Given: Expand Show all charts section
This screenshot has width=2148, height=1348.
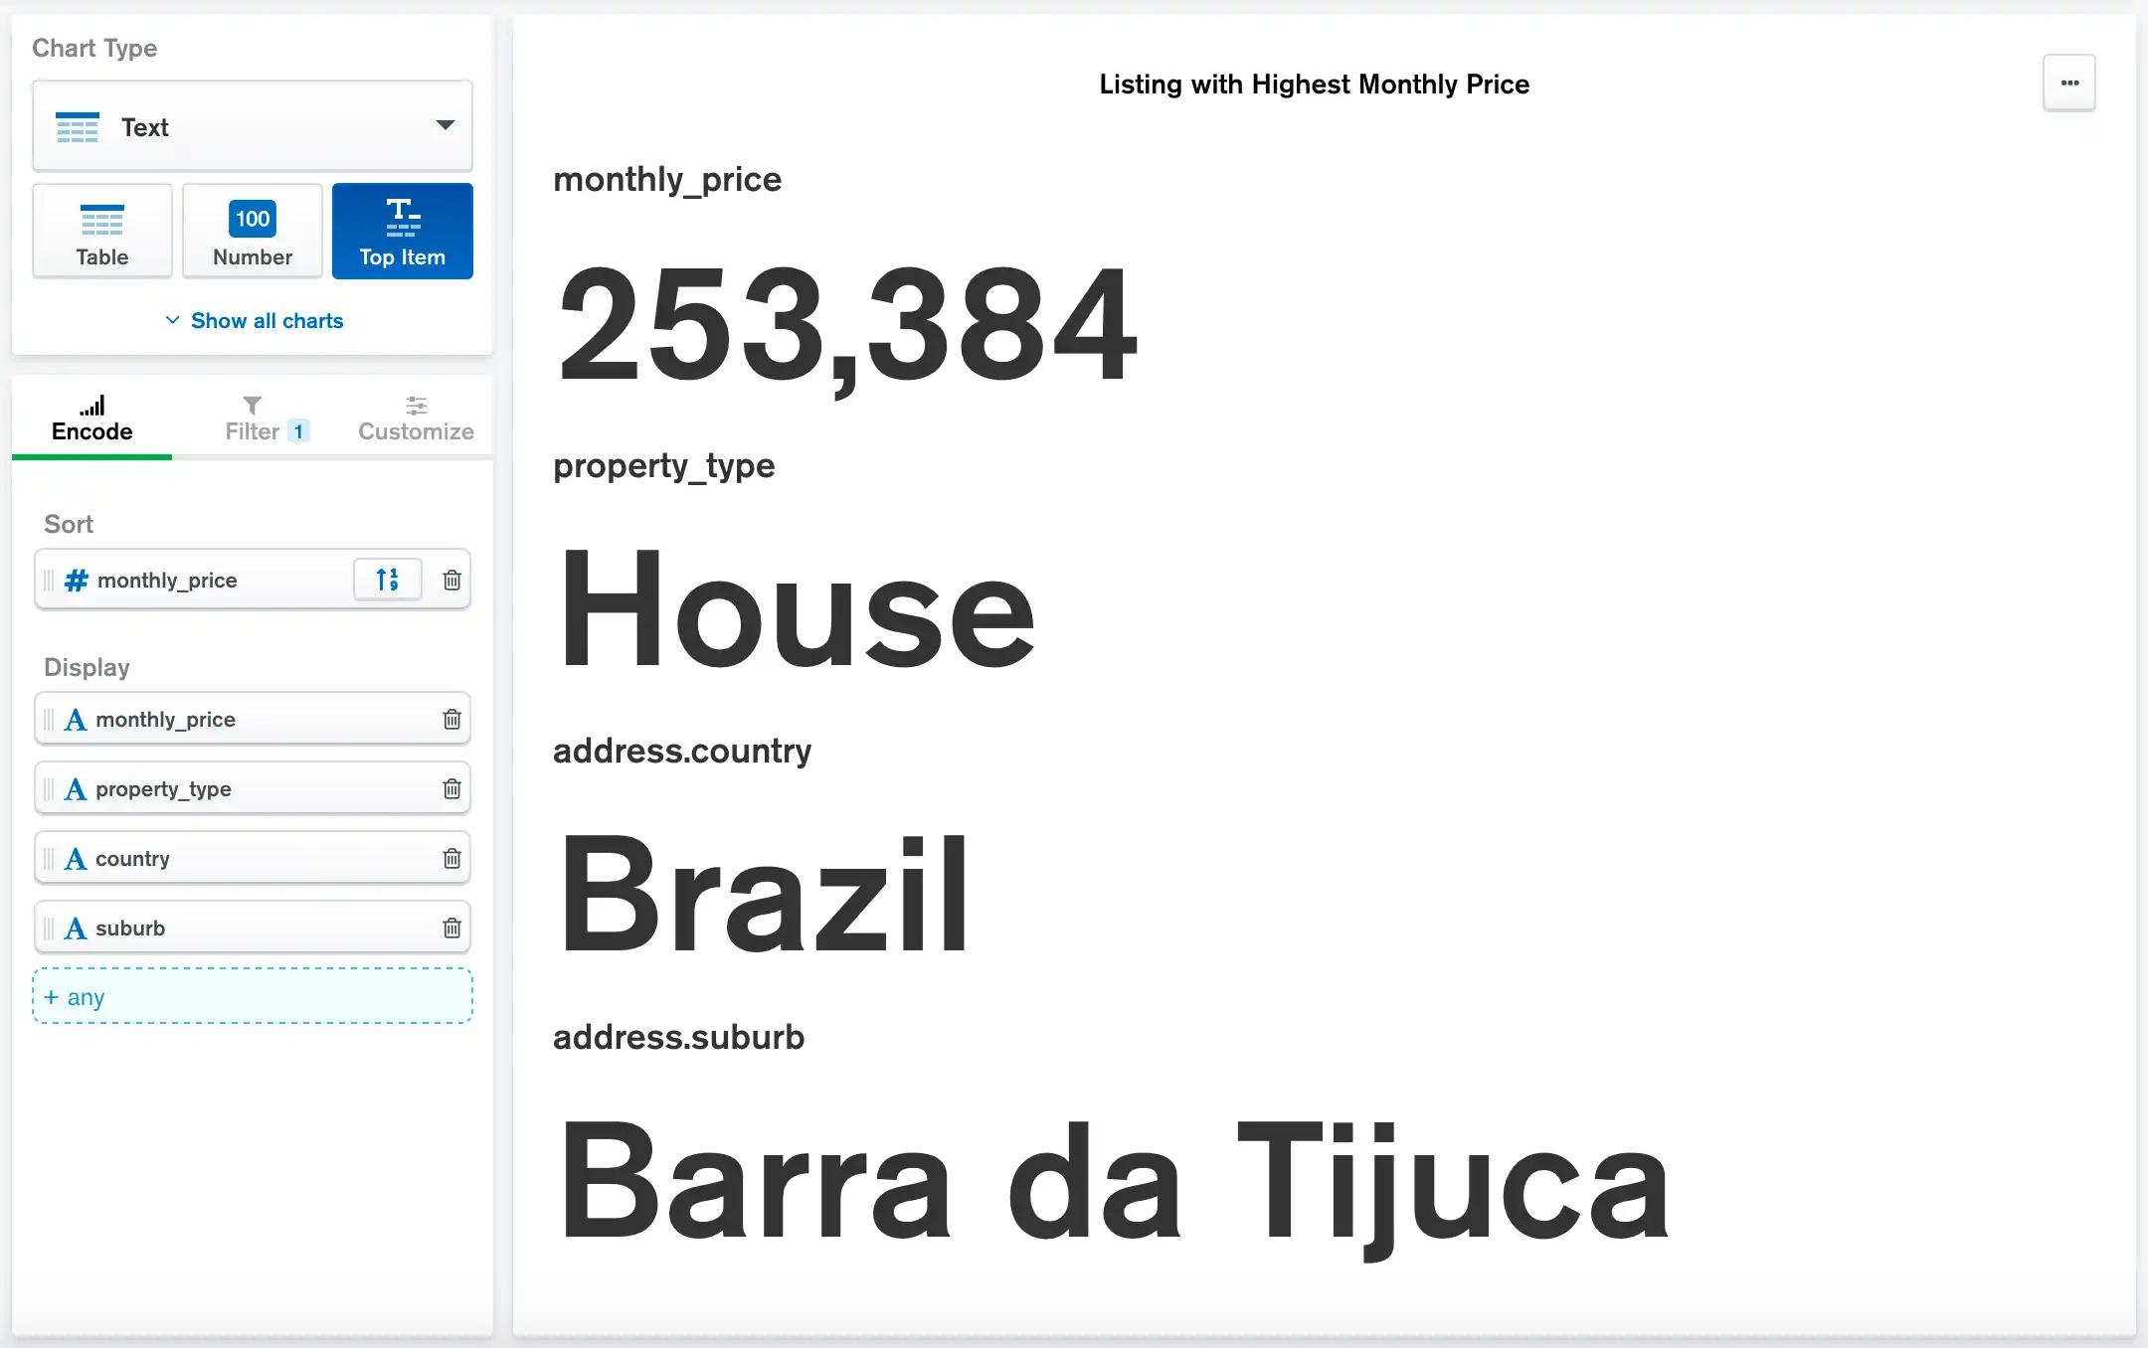Looking at the screenshot, I should (x=254, y=320).
